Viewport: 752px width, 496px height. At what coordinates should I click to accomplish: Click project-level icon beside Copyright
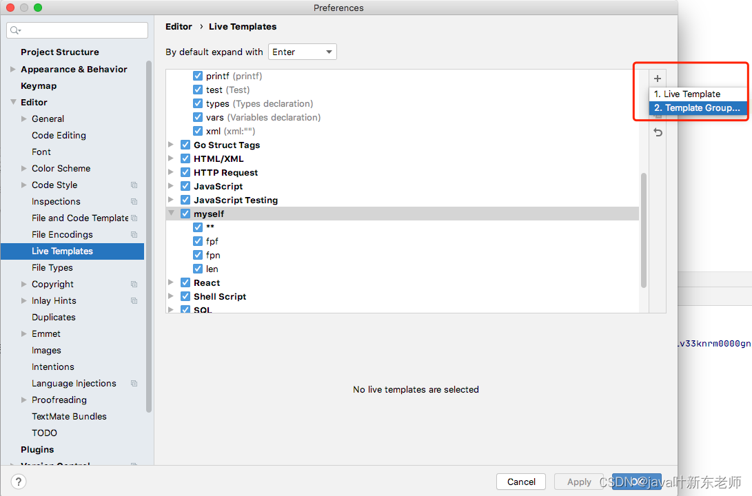tap(134, 285)
